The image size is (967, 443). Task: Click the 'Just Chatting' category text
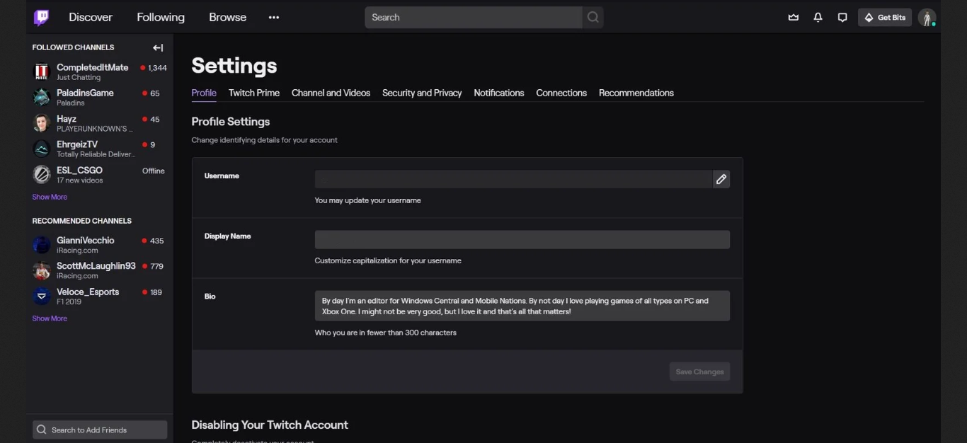pyautogui.click(x=79, y=77)
